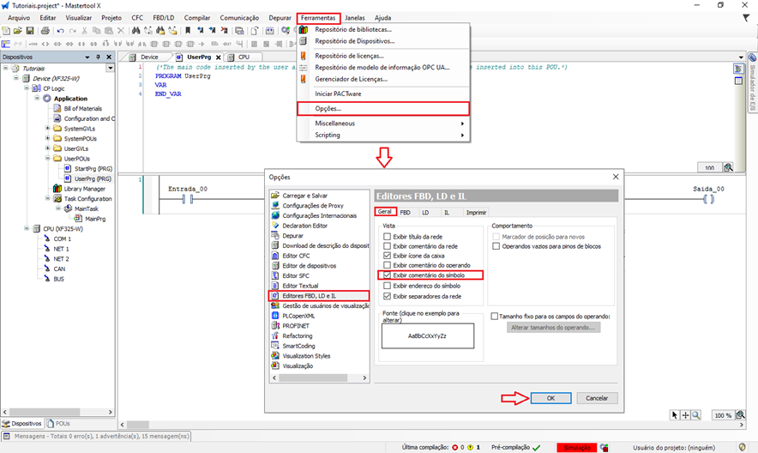Click the Find binoculars icon in toolbar

click(x=135, y=30)
